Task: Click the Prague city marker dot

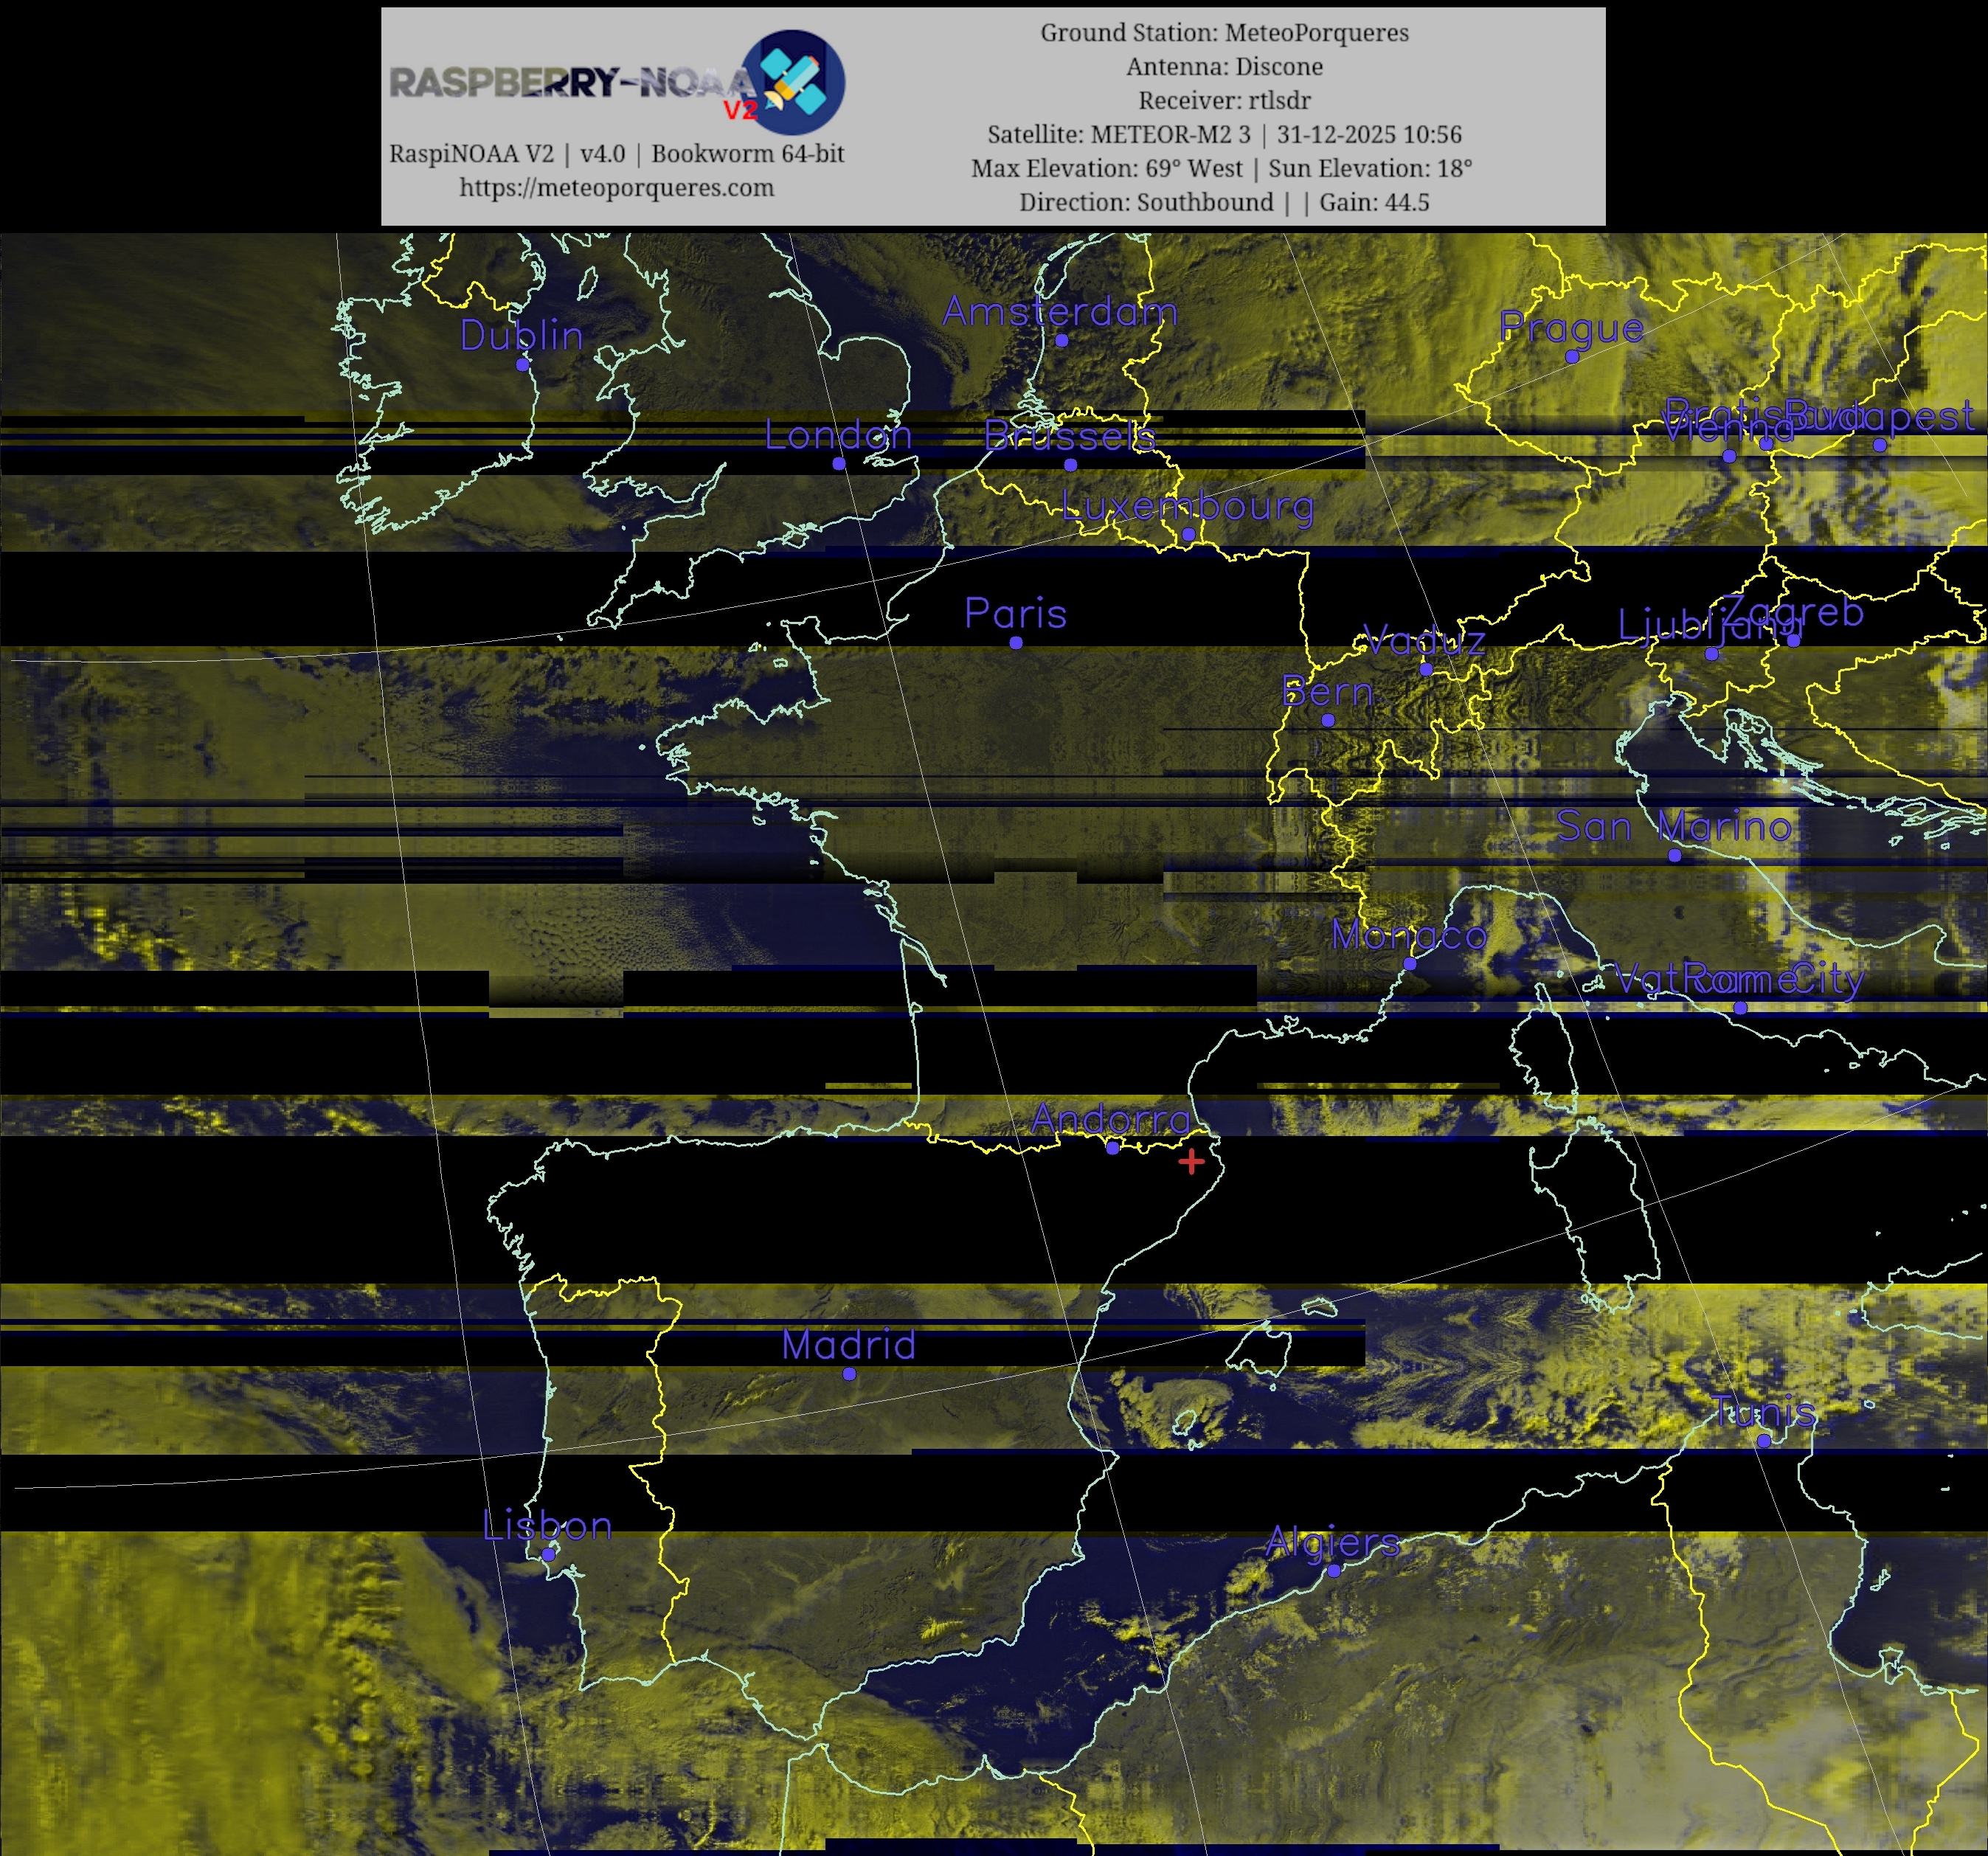Action: tap(1572, 357)
